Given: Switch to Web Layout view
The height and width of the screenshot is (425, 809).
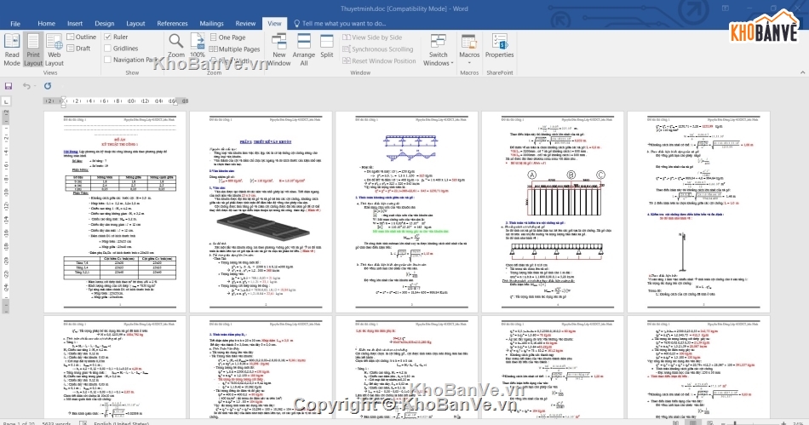Looking at the screenshot, I should tap(55, 49).
